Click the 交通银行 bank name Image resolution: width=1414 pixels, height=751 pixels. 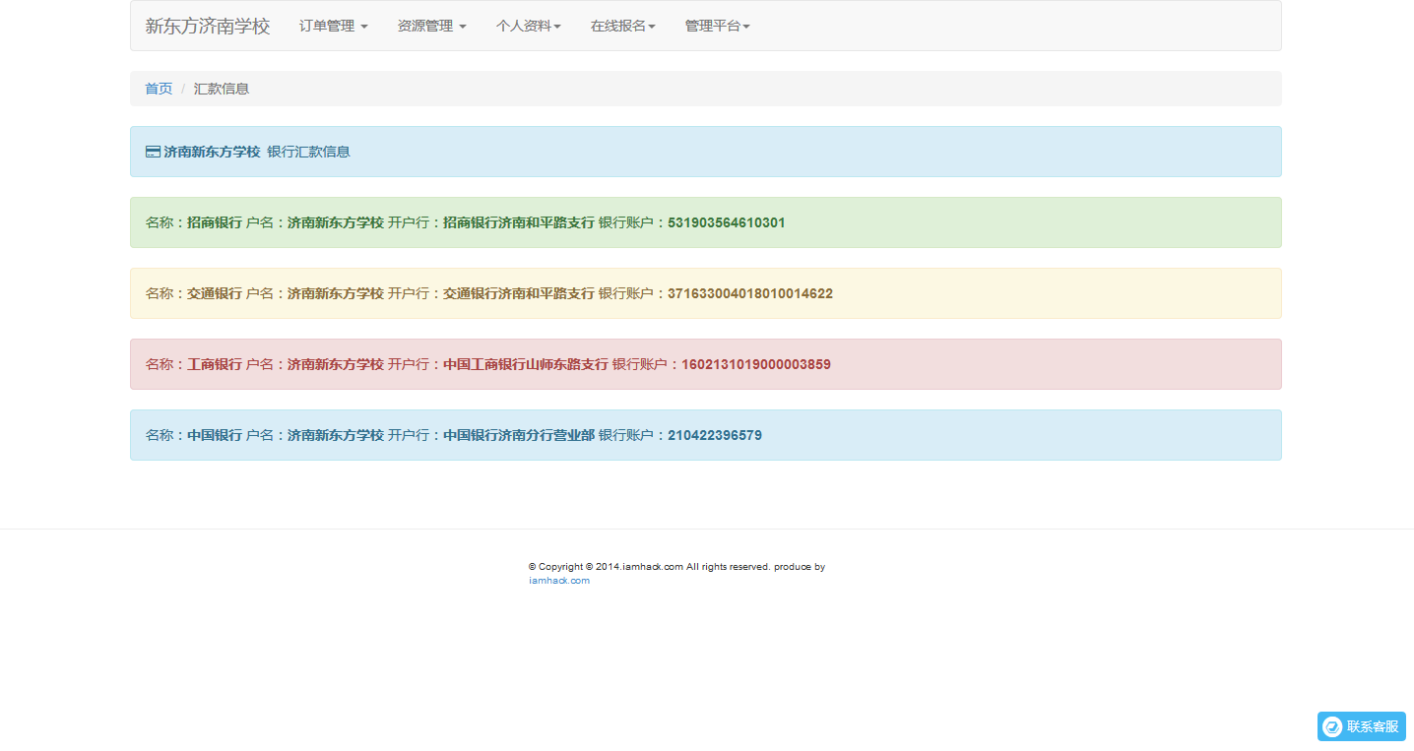(x=215, y=293)
